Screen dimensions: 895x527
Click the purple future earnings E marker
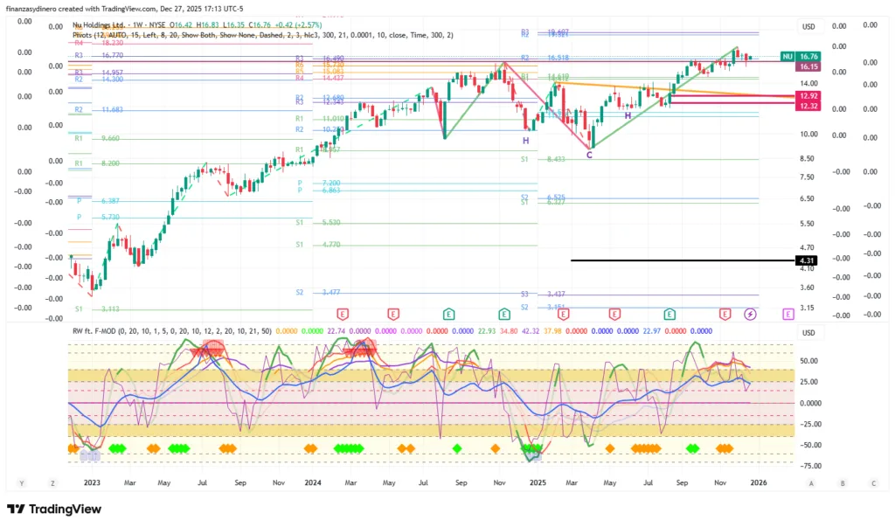[x=788, y=314]
